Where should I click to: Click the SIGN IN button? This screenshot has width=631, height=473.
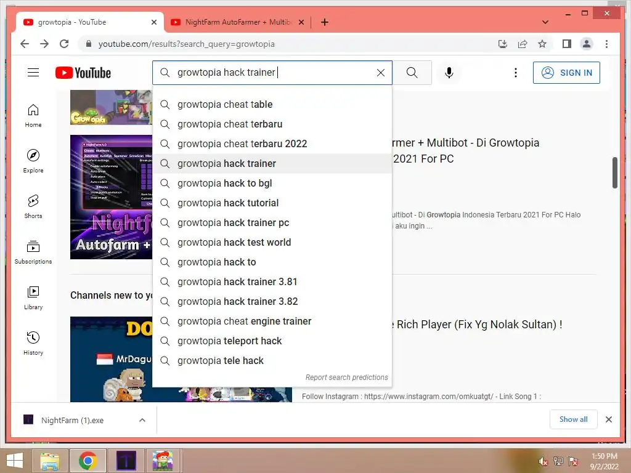[x=566, y=73]
